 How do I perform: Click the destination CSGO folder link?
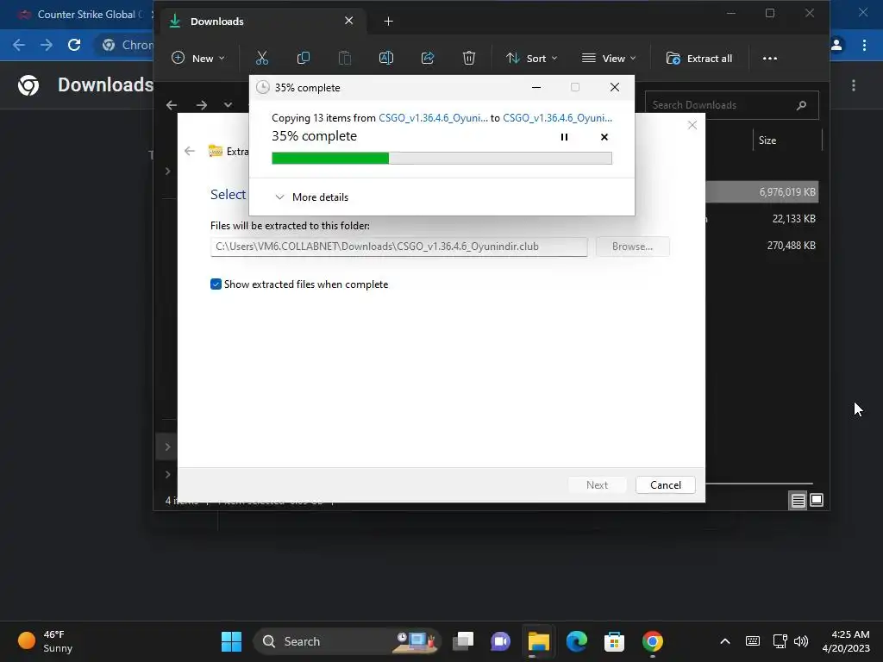click(558, 117)
